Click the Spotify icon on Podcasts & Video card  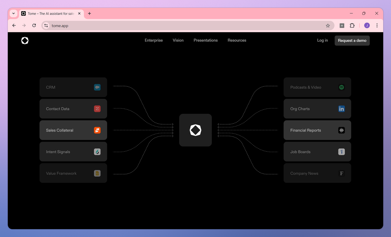pos(341,87)
